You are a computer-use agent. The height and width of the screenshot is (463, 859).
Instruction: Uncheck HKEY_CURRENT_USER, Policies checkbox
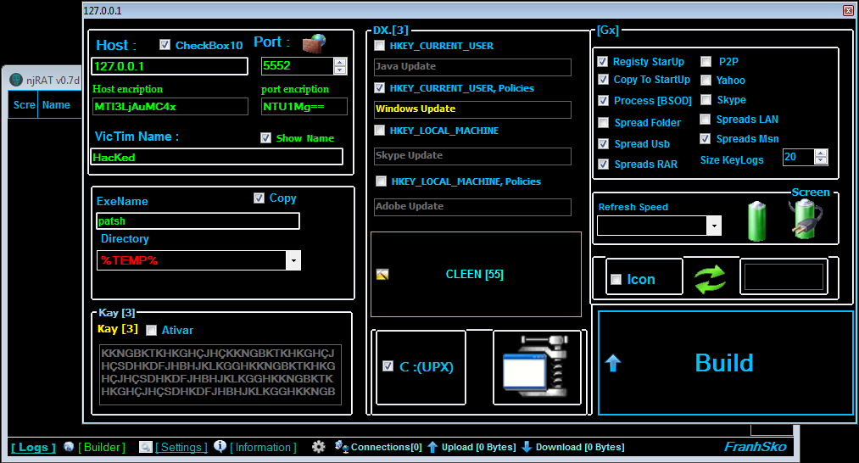[x=379, y=87]
